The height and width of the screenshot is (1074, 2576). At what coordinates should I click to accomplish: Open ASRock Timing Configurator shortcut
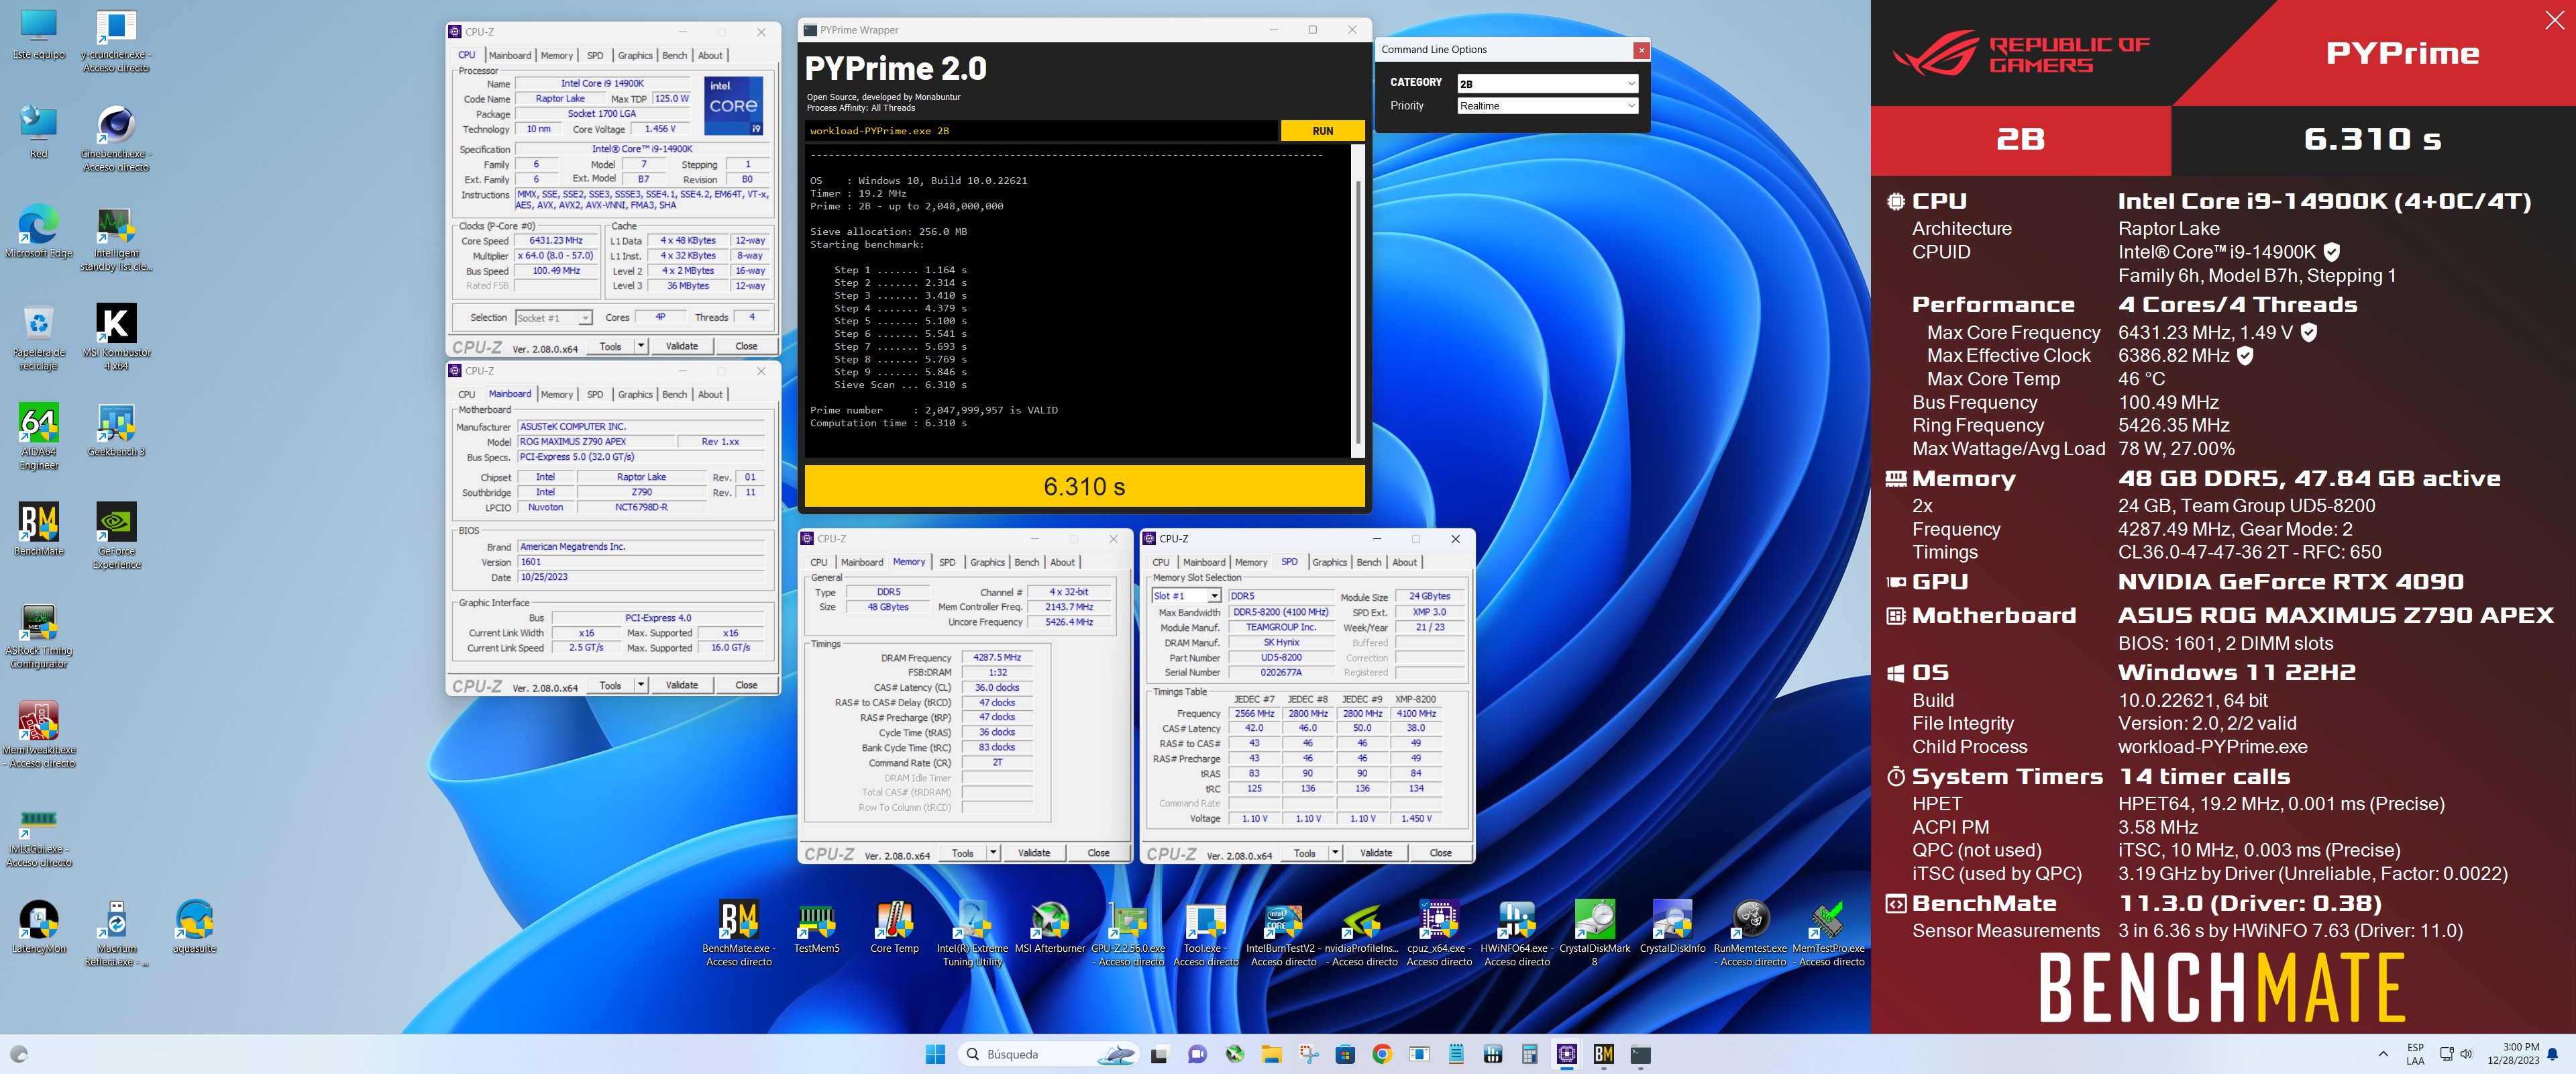(x=38, y=636)
